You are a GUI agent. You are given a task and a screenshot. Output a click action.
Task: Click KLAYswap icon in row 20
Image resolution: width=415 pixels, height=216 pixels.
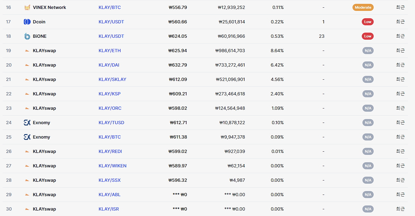click(x=27, y=65)
